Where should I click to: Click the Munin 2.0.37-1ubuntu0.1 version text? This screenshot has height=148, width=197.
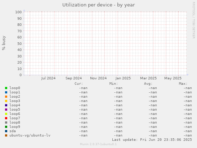coord(98,144)
